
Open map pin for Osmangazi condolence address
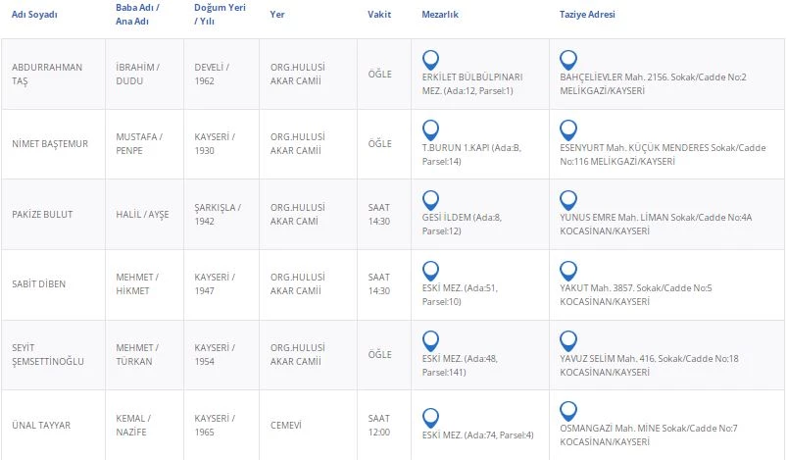click(x=567, y=411)
